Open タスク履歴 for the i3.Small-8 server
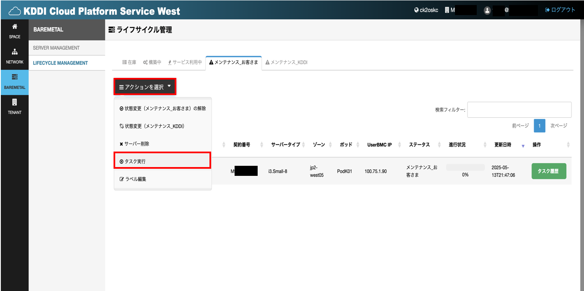Image resolution: width=584 pixels, height=291 pixels. click(x=549, y=171)
